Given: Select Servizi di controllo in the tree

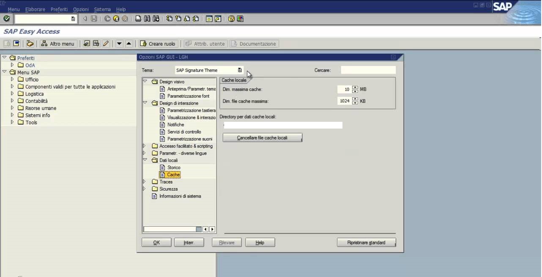Looking at the screenshot, I should [184, 132].
